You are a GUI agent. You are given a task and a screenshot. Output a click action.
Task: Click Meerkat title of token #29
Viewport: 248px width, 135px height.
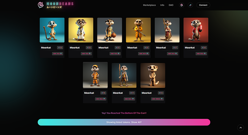point(132,47)
